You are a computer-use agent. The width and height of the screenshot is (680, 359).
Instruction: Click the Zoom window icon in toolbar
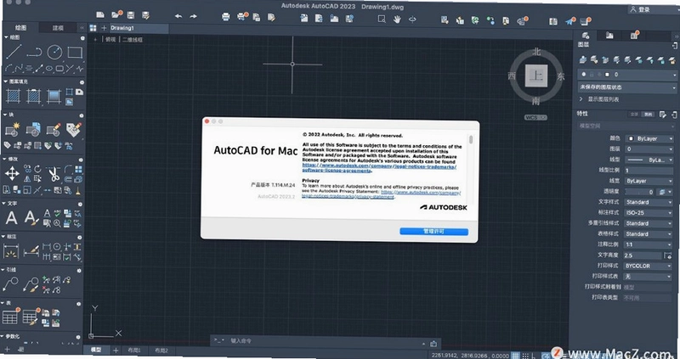[x=382, y=19]
